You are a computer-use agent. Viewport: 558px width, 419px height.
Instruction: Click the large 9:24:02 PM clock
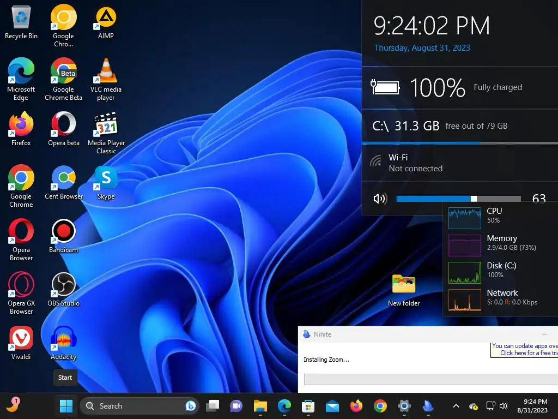point(432,26)
